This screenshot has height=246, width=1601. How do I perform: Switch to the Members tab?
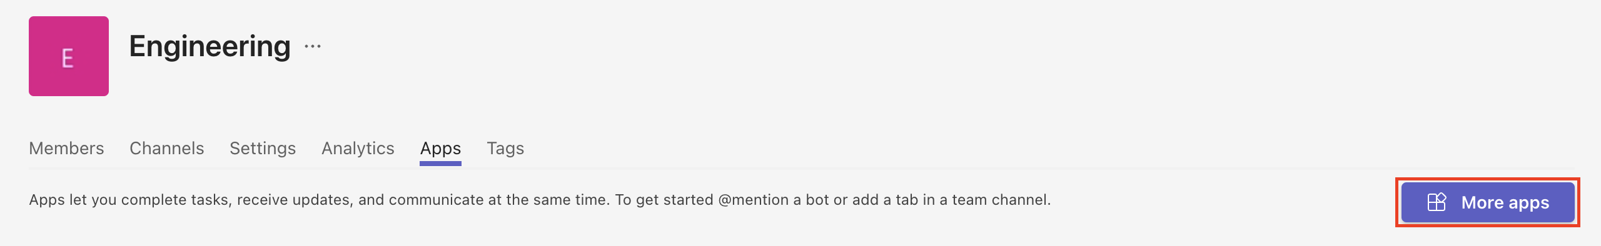66,148
